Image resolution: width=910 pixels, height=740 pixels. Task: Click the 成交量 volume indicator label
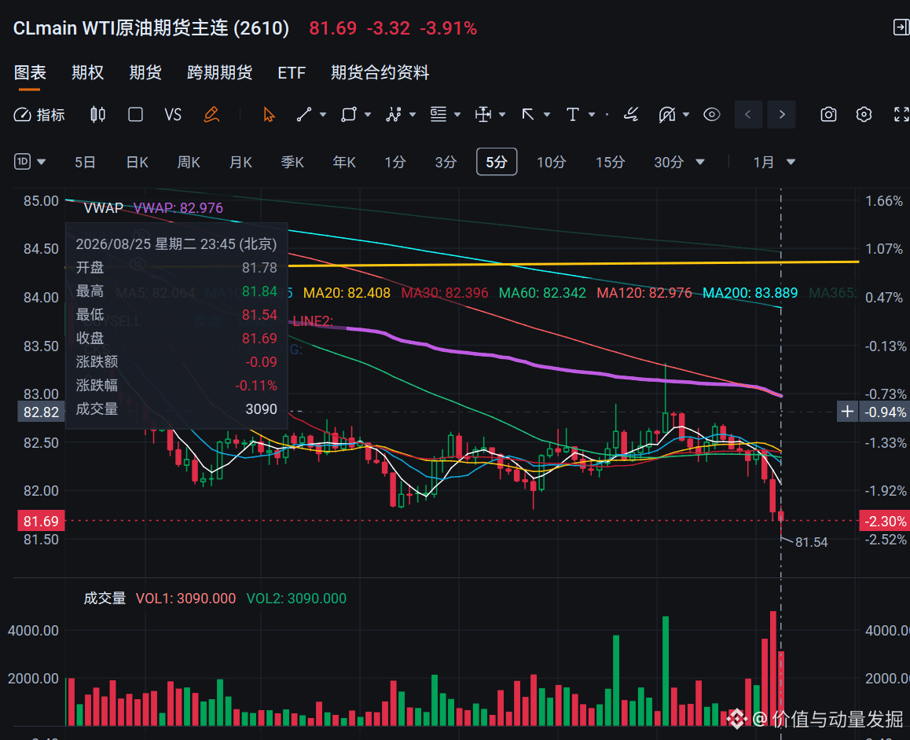[x=105, y=598]
